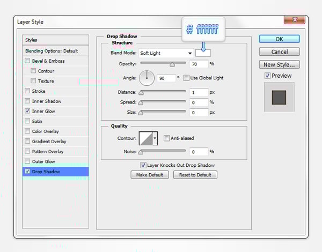Close the Layer Style dialog

295,20
